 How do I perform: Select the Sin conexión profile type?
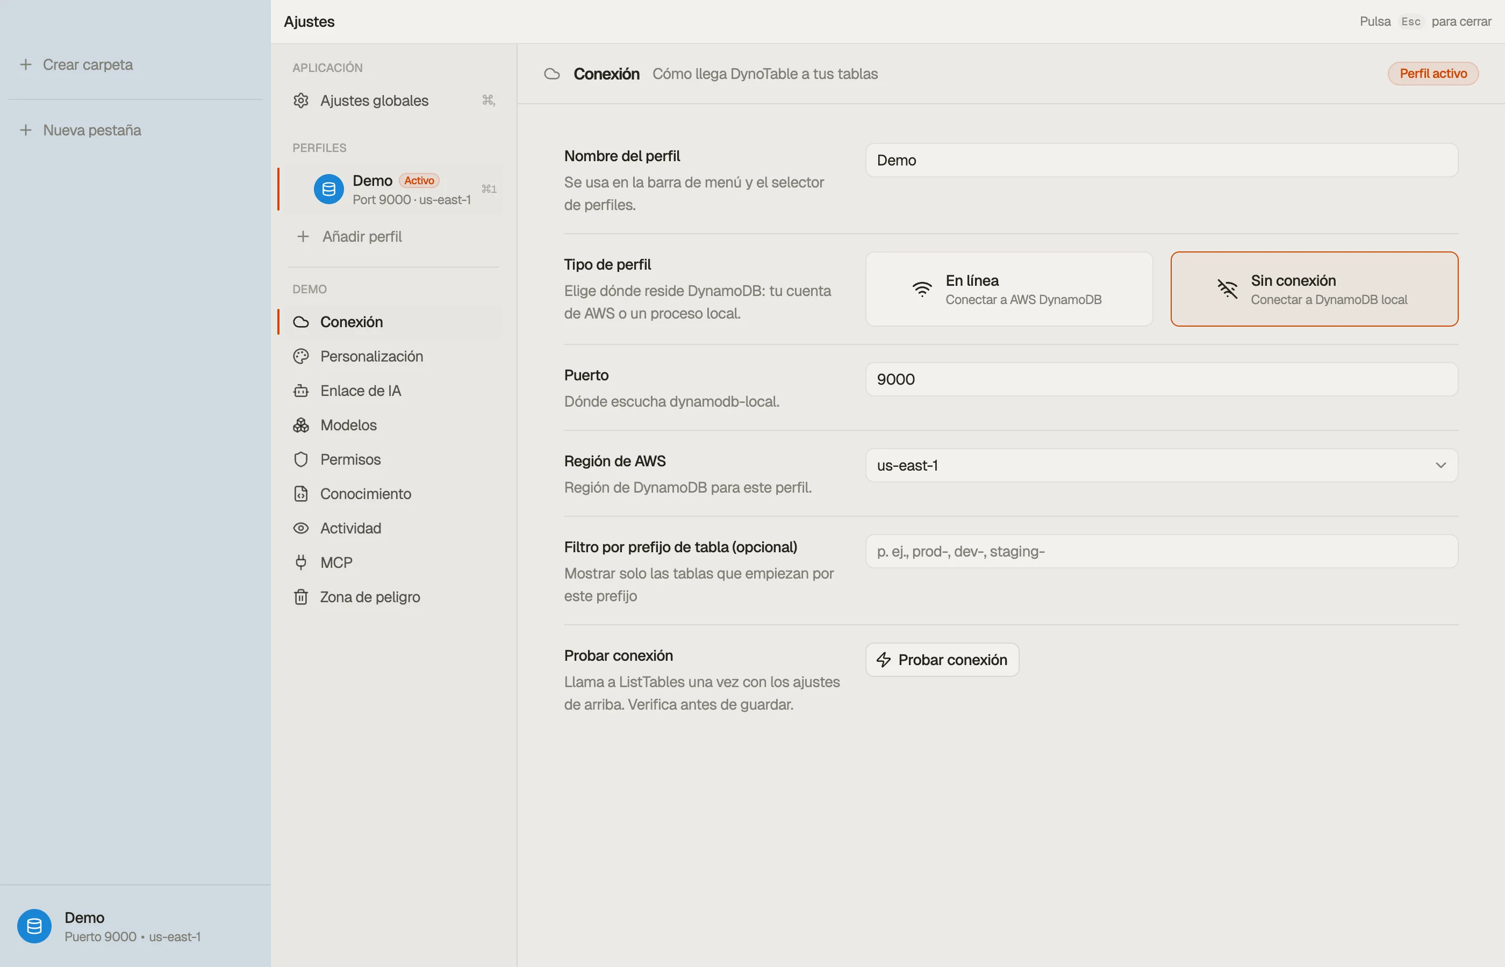pos(1314,289)
